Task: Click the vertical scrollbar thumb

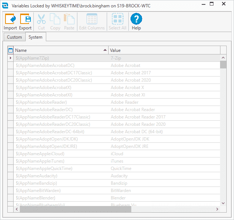Action: tap(223, 65)
